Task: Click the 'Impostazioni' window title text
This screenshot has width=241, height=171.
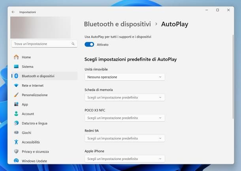Action: pos(28,12)
